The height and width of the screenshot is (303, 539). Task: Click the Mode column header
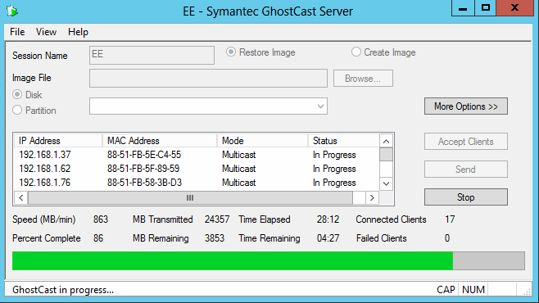[x=263, y=141]
